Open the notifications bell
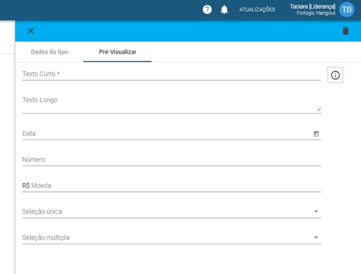Image resolution: width=361 pixels, height=274 pixels. tap(224, 9)
